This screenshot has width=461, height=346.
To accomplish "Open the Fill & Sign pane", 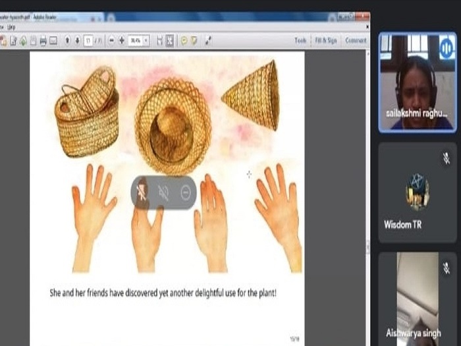I will (326, 40).
